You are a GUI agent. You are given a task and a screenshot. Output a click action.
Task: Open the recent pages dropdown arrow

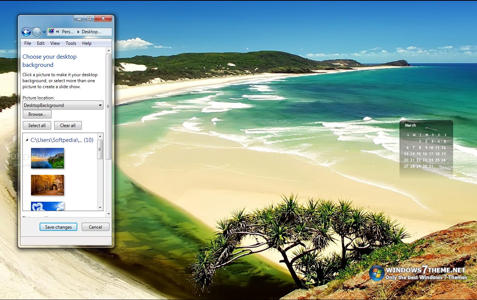click(x=44, y=32)
